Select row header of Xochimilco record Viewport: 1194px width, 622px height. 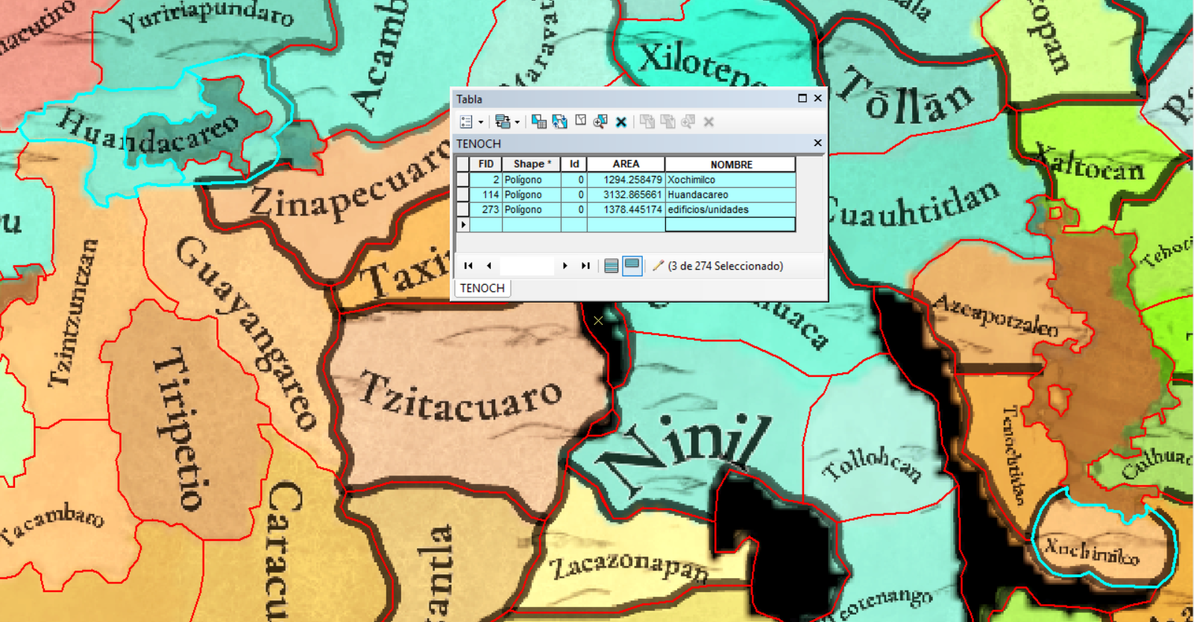tap(463, 180)
